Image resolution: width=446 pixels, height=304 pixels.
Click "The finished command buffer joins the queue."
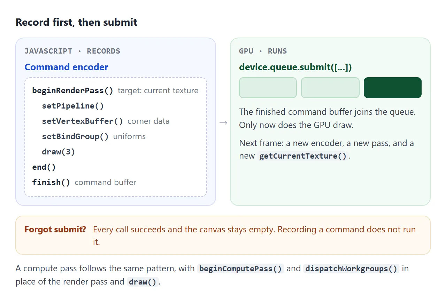tap(328, 112)
